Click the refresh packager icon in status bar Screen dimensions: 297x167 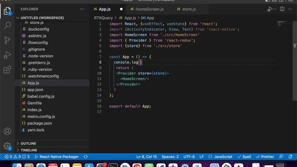tap(85, 157)
